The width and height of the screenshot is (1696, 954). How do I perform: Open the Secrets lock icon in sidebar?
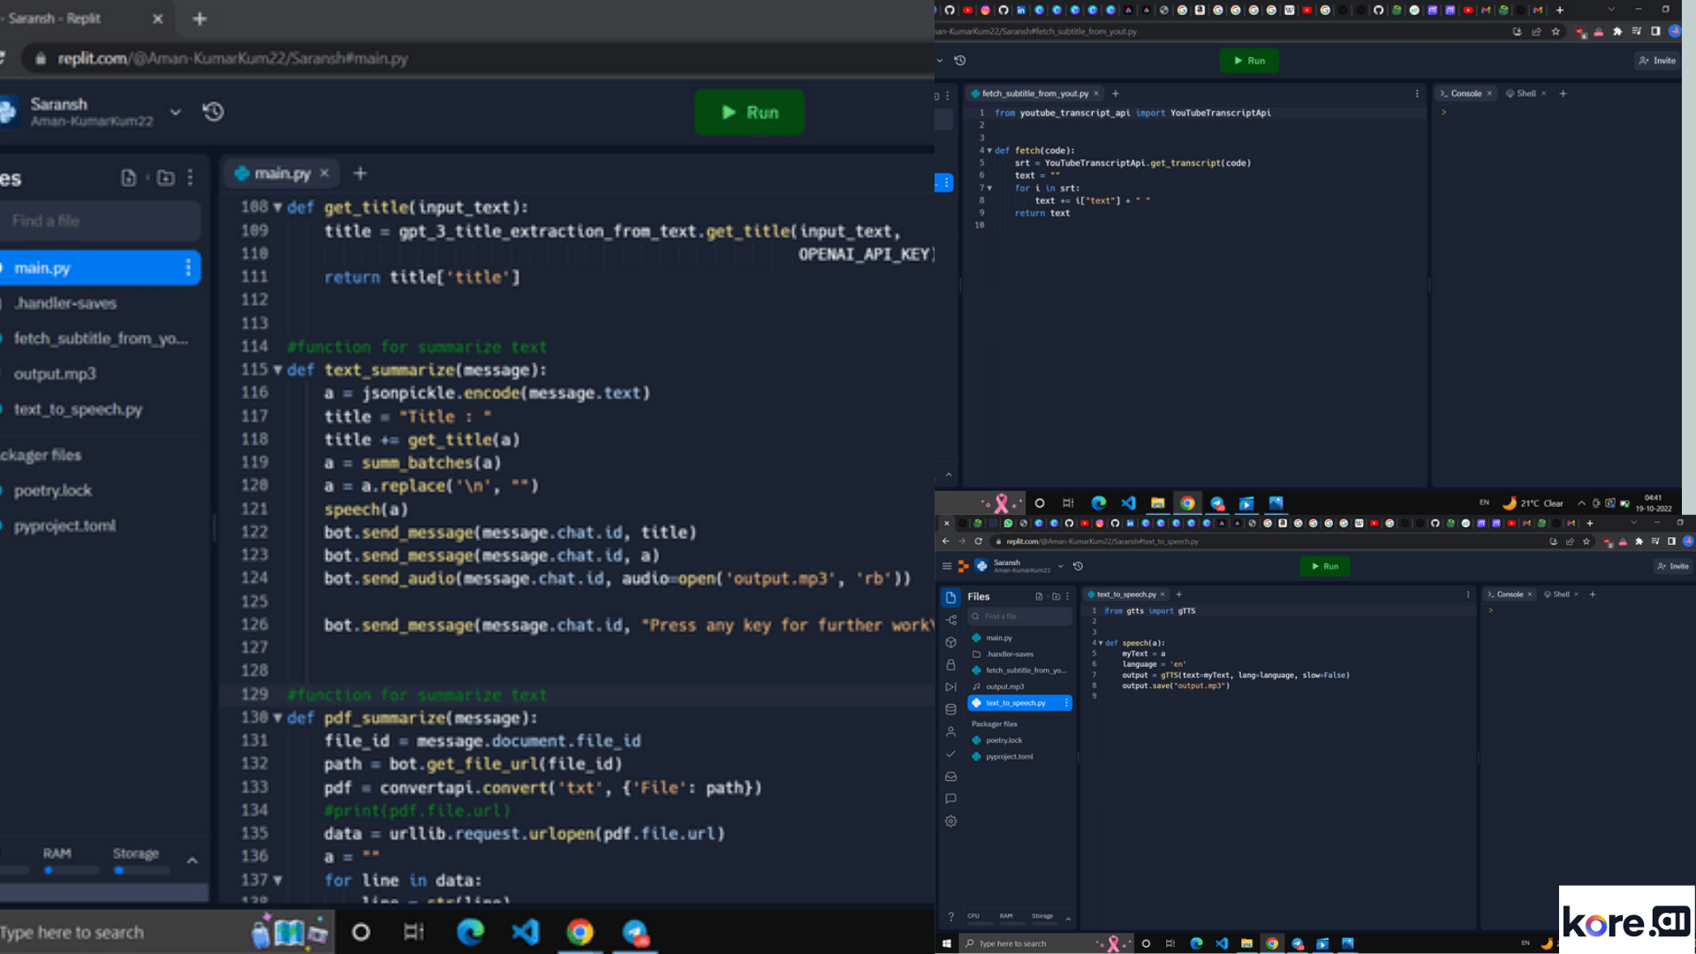[951, 664]
